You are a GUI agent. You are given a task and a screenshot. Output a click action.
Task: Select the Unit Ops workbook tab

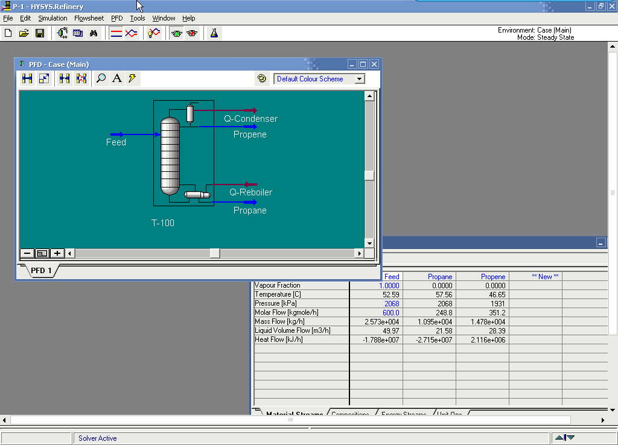[449, 412]
